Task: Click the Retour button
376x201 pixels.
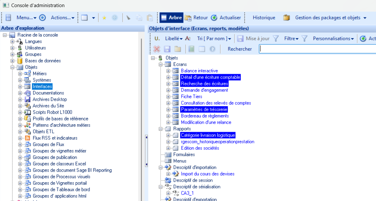Action: click(196, 18)
